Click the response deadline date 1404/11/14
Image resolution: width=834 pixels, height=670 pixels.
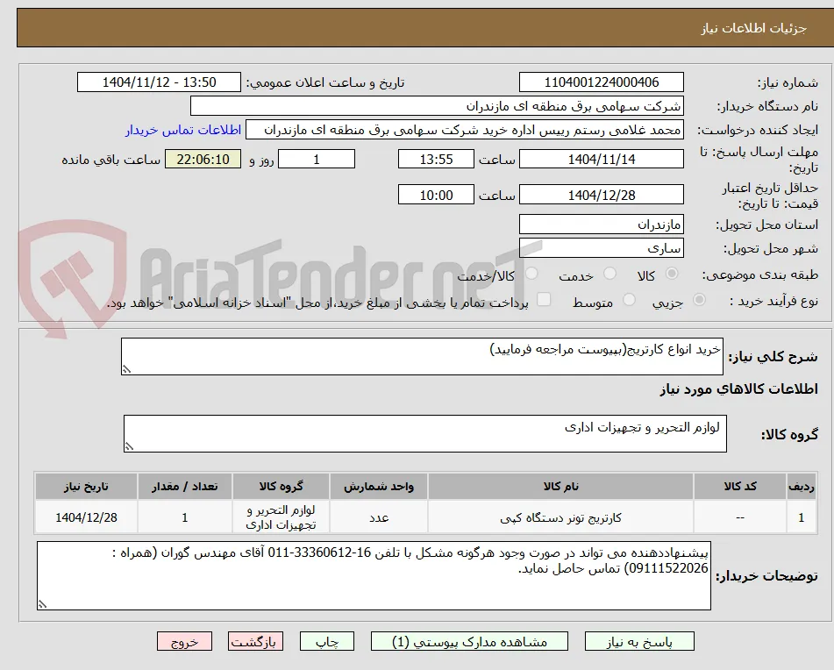[601, 159]
